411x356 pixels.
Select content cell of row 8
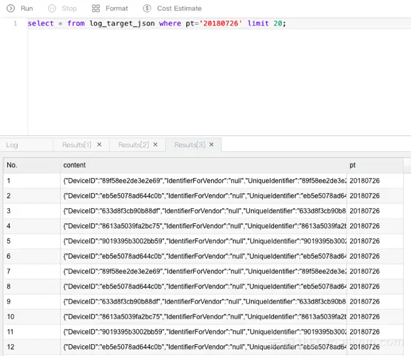203,287
